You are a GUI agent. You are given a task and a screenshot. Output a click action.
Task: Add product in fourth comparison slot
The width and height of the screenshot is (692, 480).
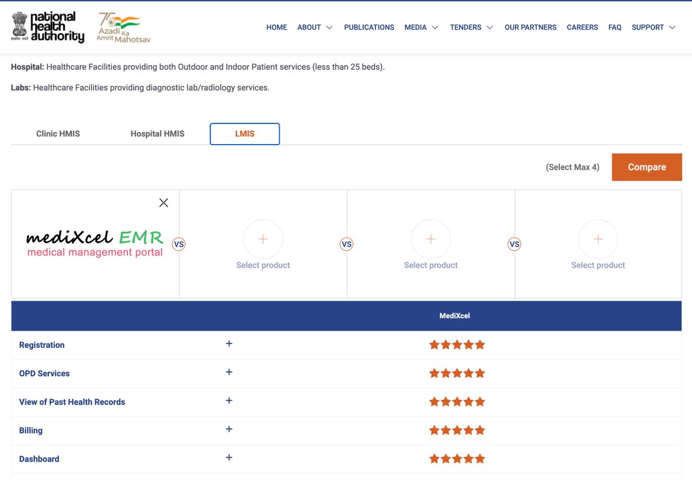(x=598, y=239)
